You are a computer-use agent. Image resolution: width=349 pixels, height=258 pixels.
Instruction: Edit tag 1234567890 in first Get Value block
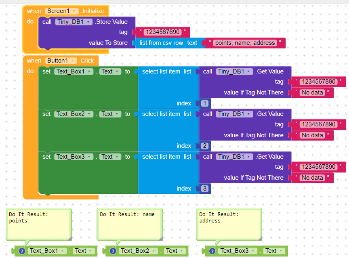click(x=319, y=82)
